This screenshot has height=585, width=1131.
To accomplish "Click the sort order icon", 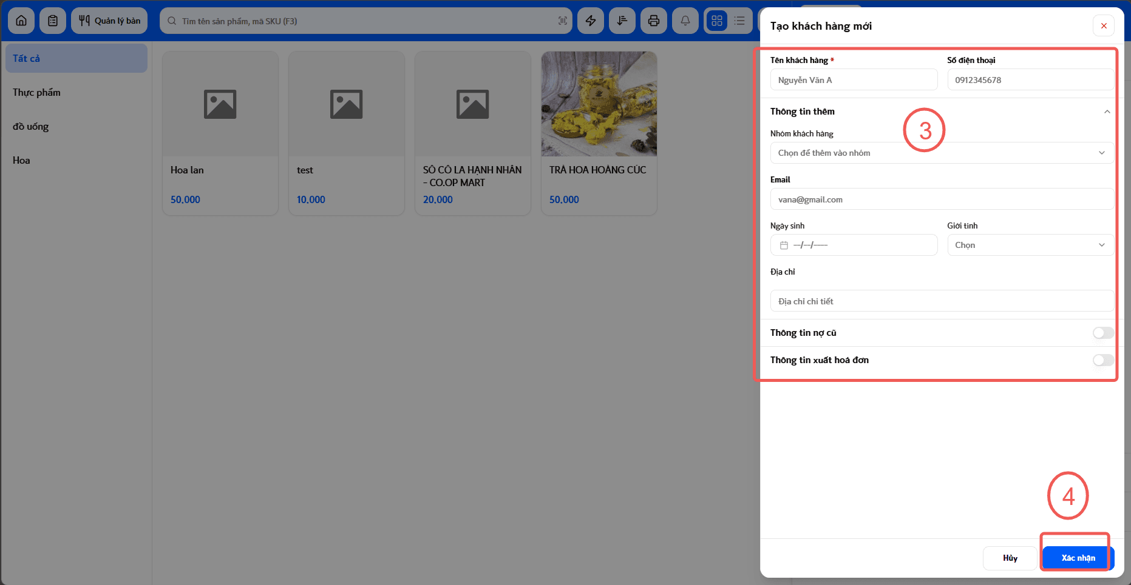I will pyautogui.click(x=622, y=21).
